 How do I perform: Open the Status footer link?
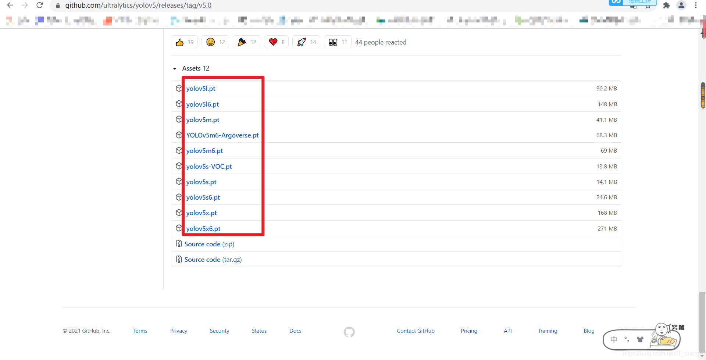point(259,331)
